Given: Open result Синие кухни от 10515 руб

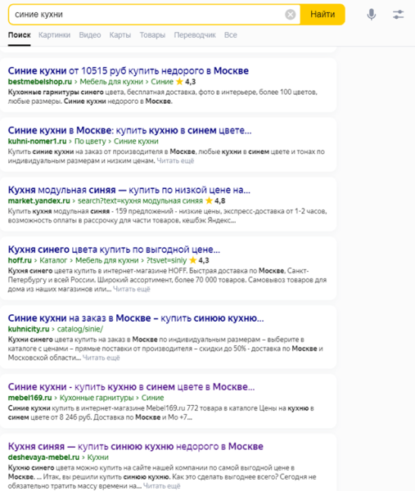Looking at the screenshot, I should point(129,70).
